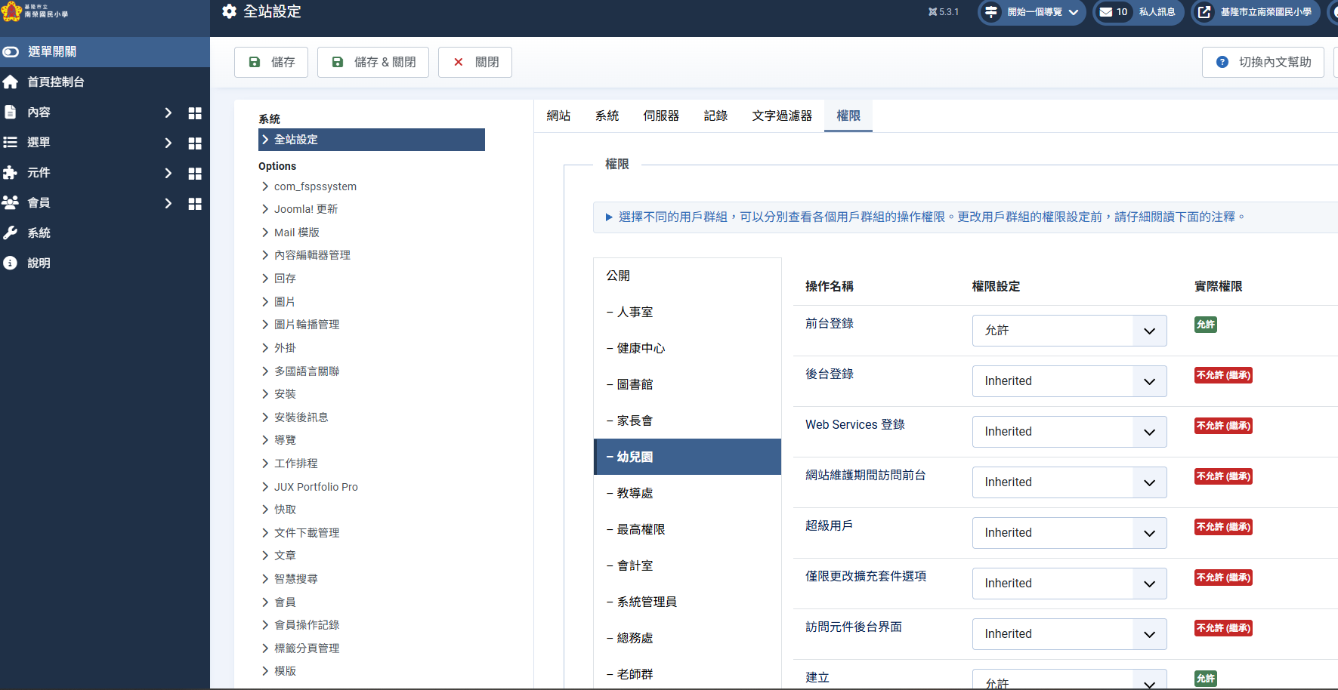Open 智慧搜尋 options
The width and height of the screenshot is (1338, 690).
(x=295, y=579)
